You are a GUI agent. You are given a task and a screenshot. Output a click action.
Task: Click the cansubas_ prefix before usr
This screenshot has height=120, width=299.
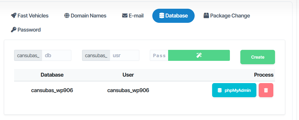click(x=96, y=55)
